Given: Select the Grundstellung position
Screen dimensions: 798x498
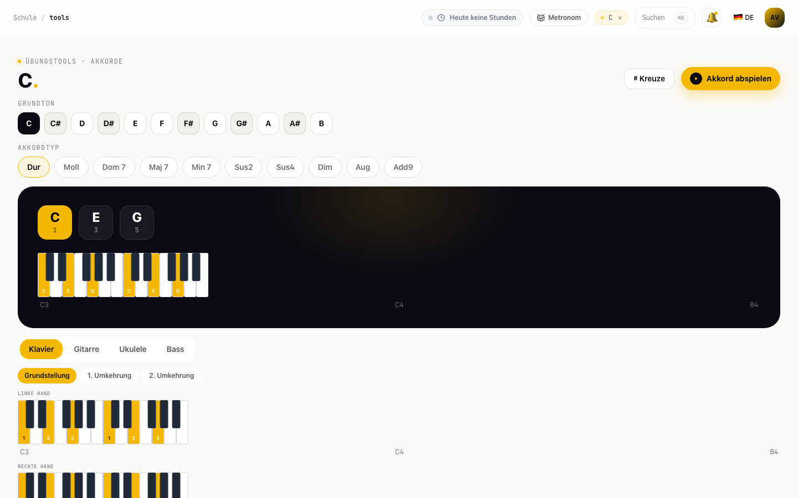Looking at the screenshot, I should click(47, 376).
